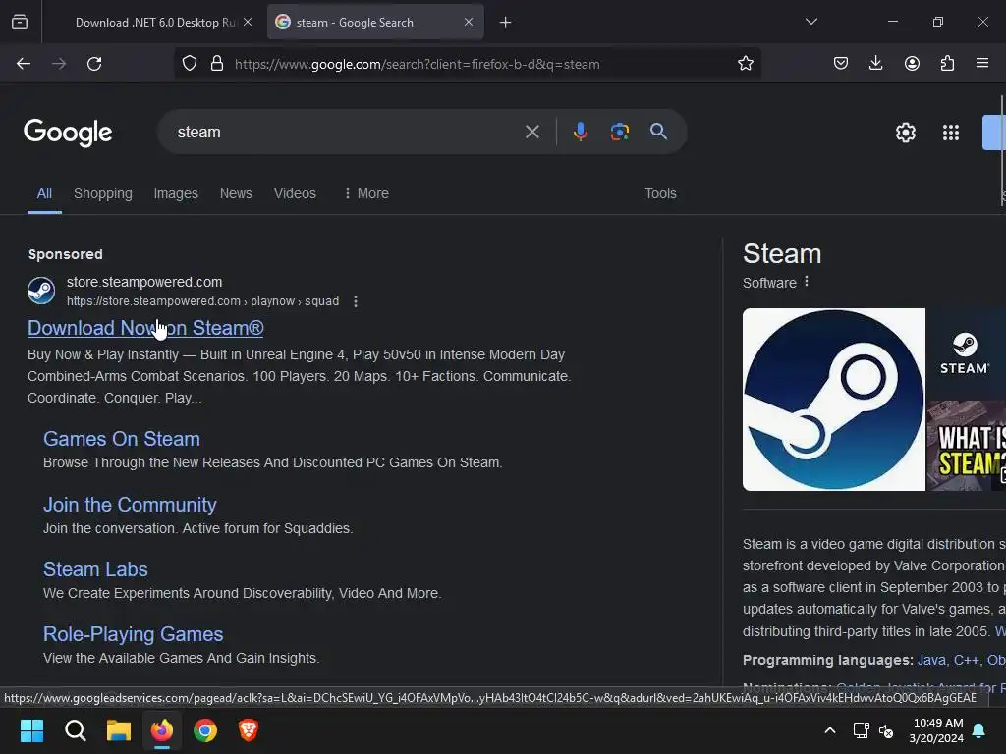Screen dimensions: 1006x754
Task: Save page to Pocket
Action: click(841, 64)
